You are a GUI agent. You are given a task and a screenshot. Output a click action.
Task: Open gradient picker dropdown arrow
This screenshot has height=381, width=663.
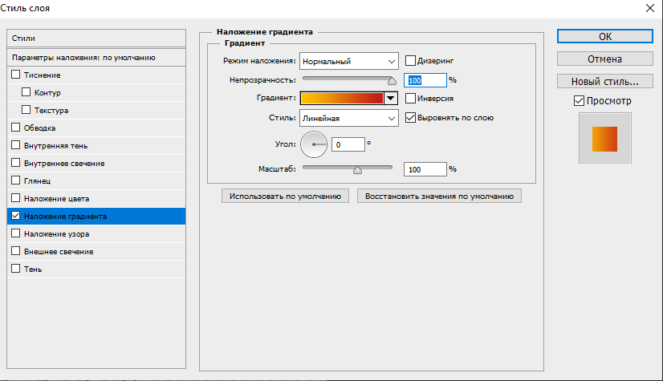[x=391, y=99]
